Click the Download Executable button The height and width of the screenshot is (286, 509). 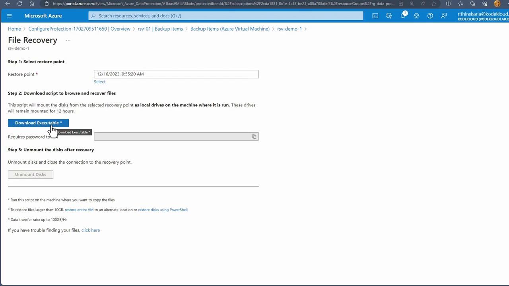pyautogui.click(x=38, y=123)
